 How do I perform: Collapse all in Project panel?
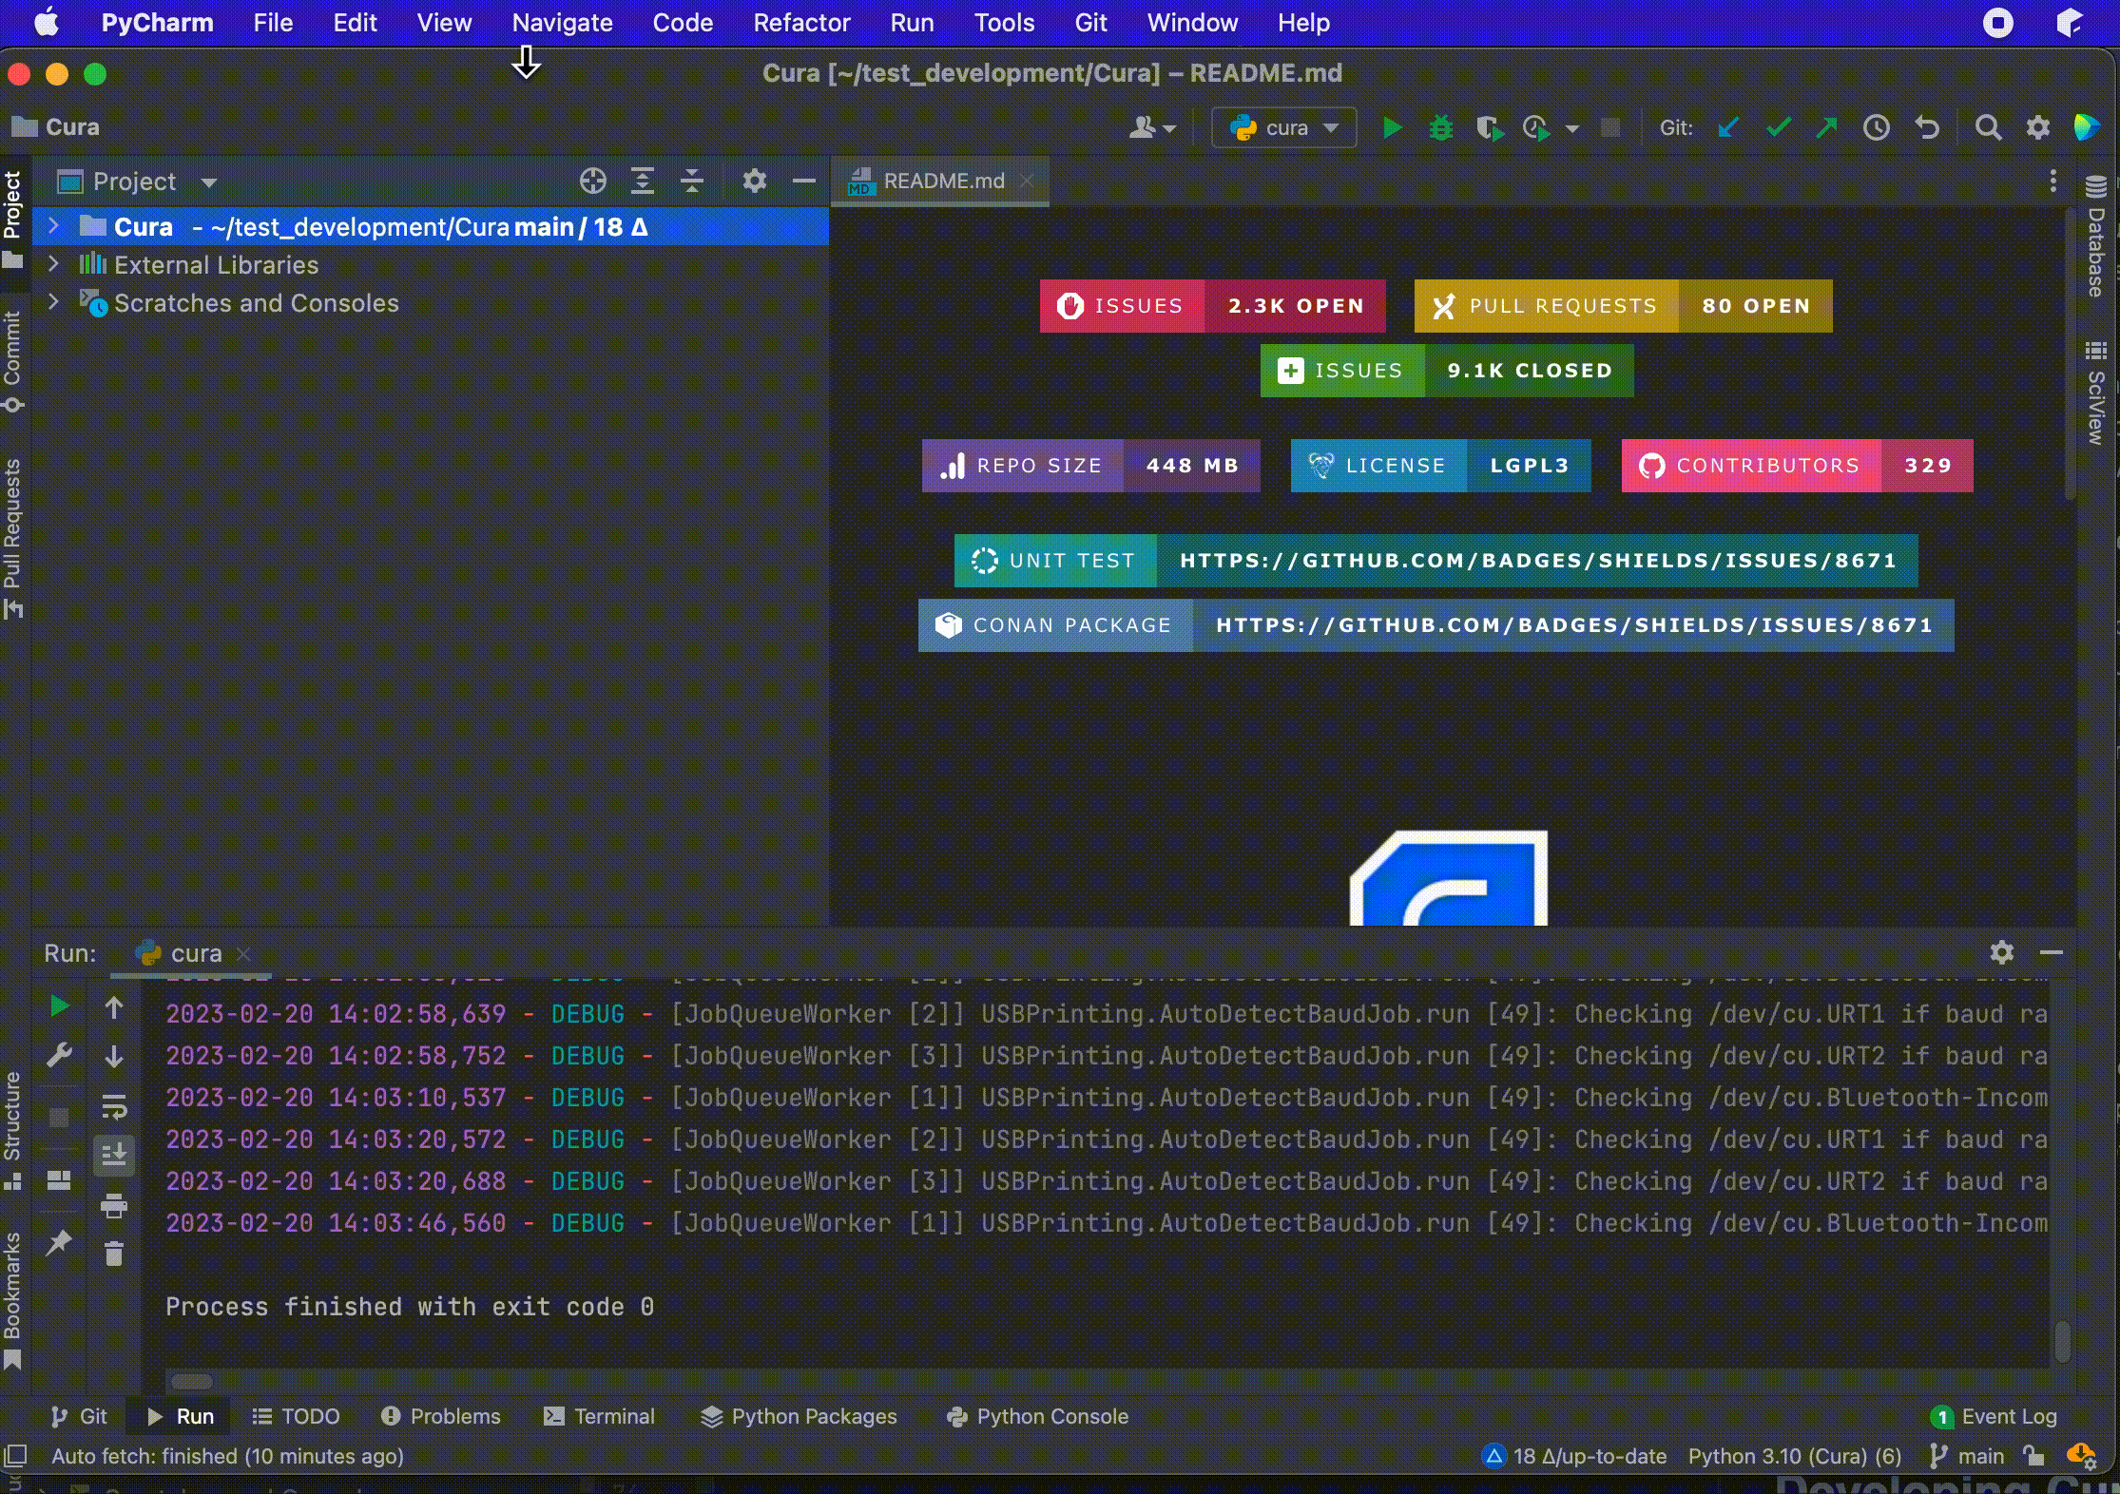692,181
